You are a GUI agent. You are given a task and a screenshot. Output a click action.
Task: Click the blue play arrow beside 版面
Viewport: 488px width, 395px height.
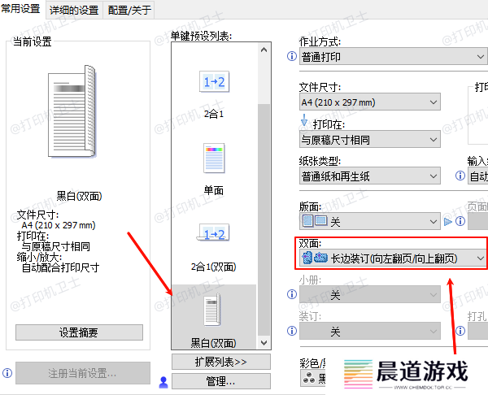click(x=448, y=222)
